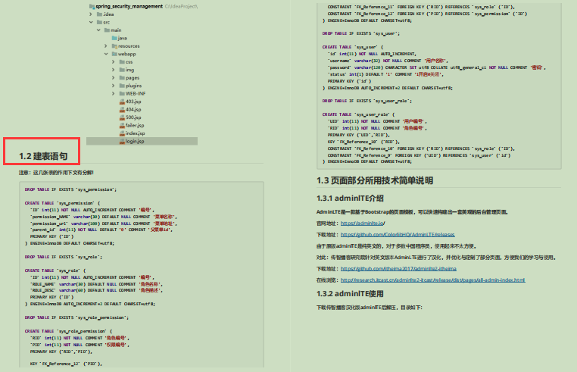
Task: Expand the plugins folder arrow
Action: pyautogui.click(x=114, y=86)
